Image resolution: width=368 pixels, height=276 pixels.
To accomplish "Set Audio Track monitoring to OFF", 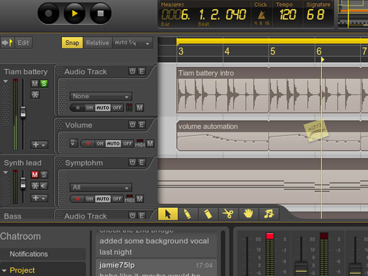I will (x=117, y=108).
